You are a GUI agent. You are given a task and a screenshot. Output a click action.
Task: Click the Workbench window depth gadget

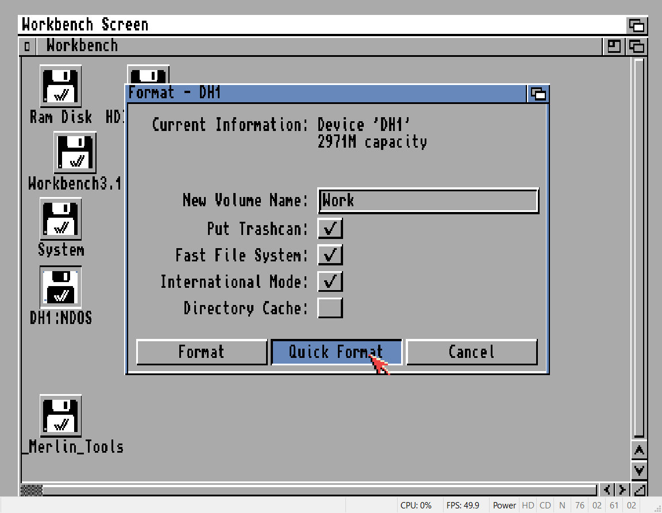[x=636, y=46]
